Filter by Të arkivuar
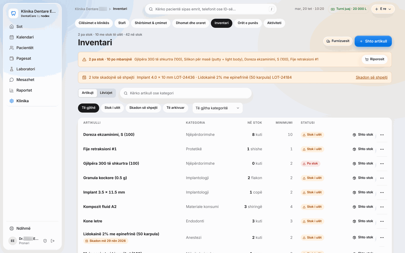This screenshot has width=405, height=253. click(x=175, y=108)
